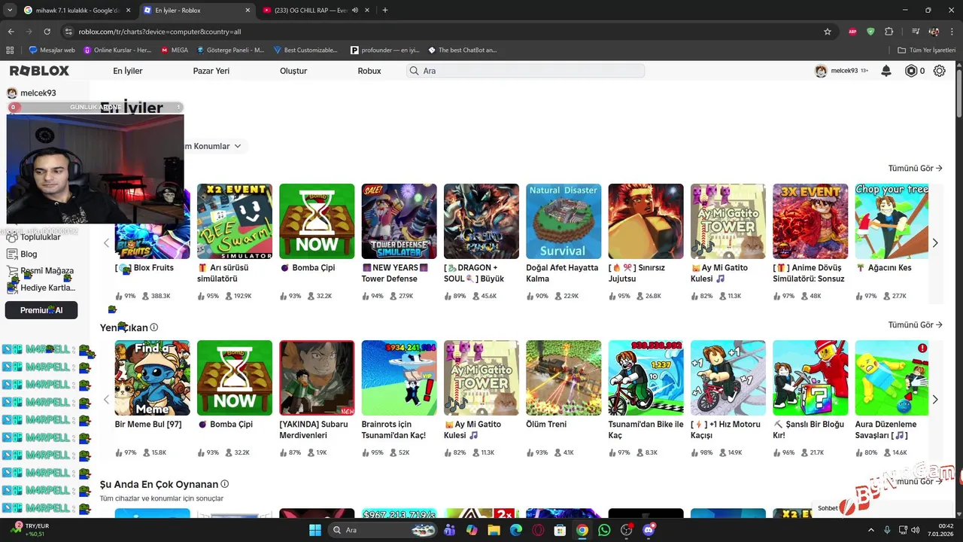Screen dimensions: 963x542
Task: Open Online Kurslar bookmark
Action: coord(117,50)
